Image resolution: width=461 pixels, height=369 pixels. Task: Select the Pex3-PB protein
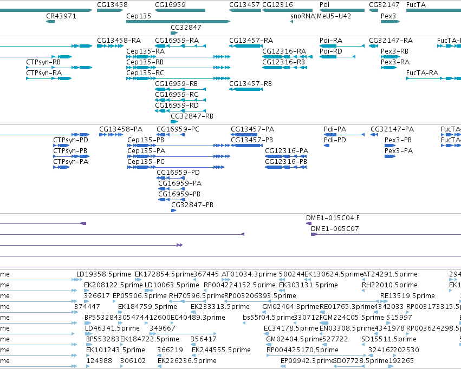click(x=390, y=146)
